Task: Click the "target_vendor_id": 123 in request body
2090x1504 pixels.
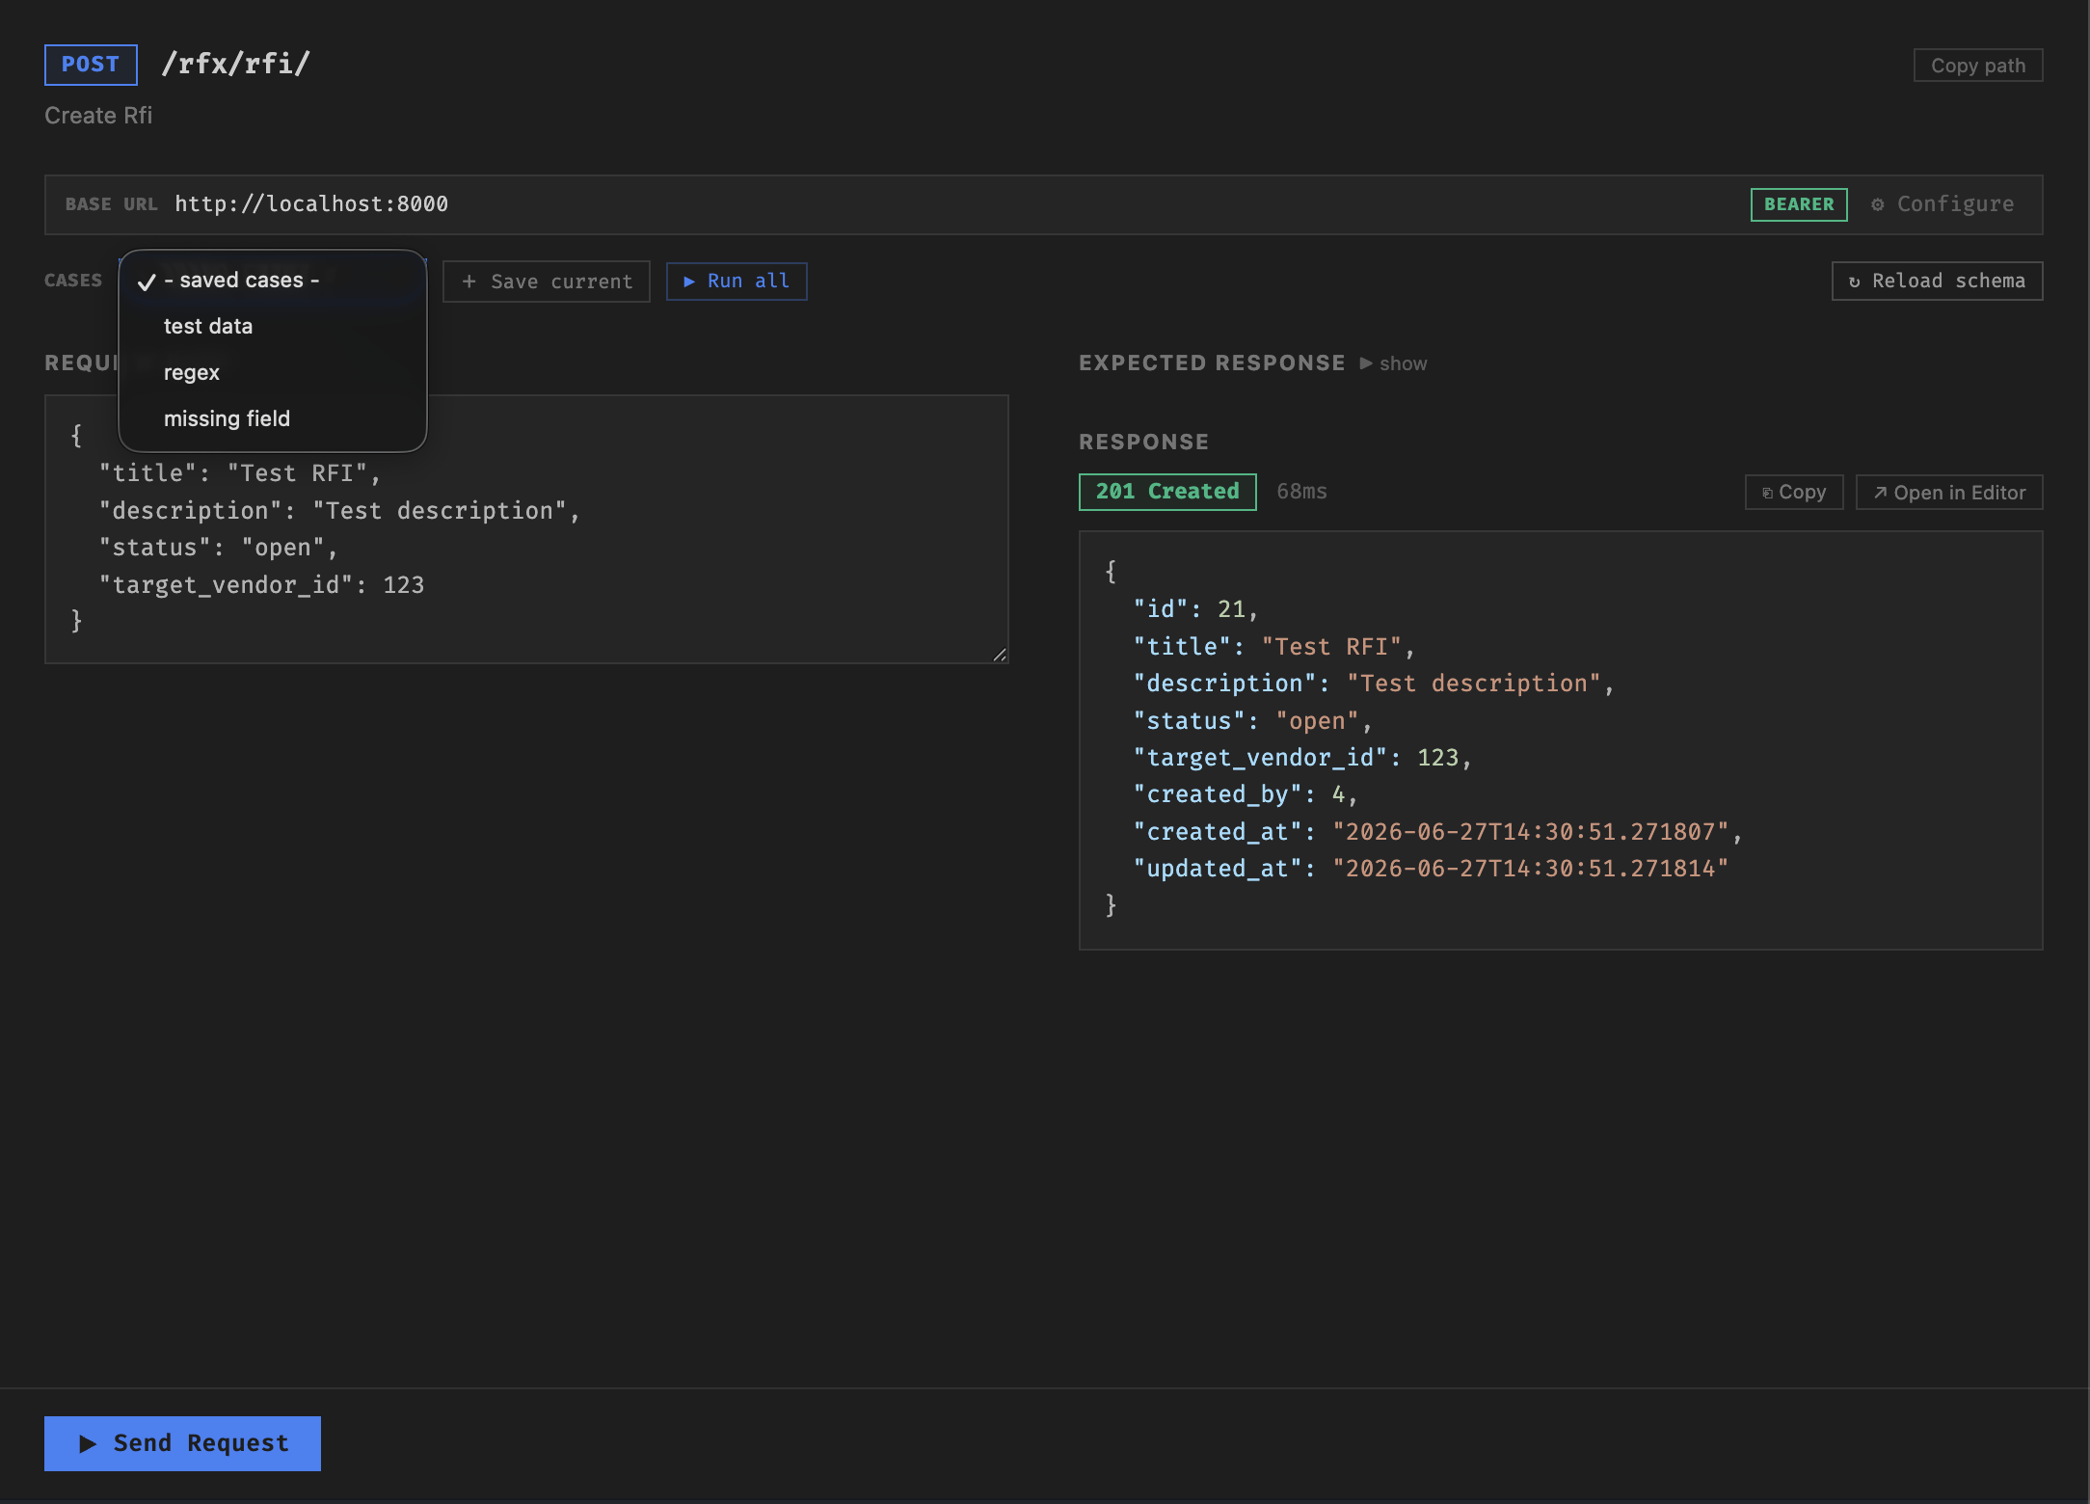Action: point(261,585)
